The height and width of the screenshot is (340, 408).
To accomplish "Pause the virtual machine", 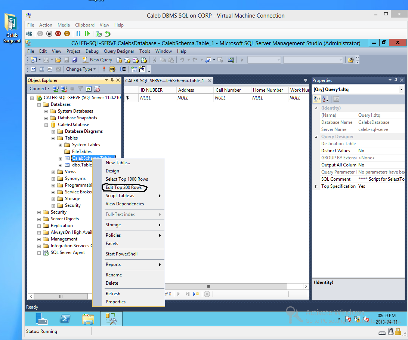I will pos(78,34).
